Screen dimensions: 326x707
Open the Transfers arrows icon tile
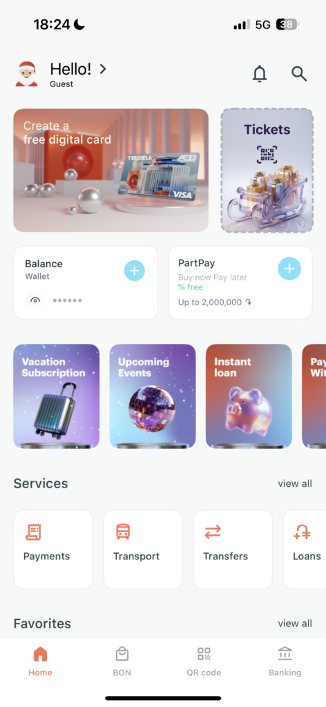click(233, 549)
